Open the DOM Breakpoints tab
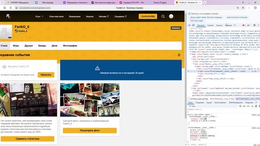The height and width of the screenshot is (146, 260). [236, 103]
